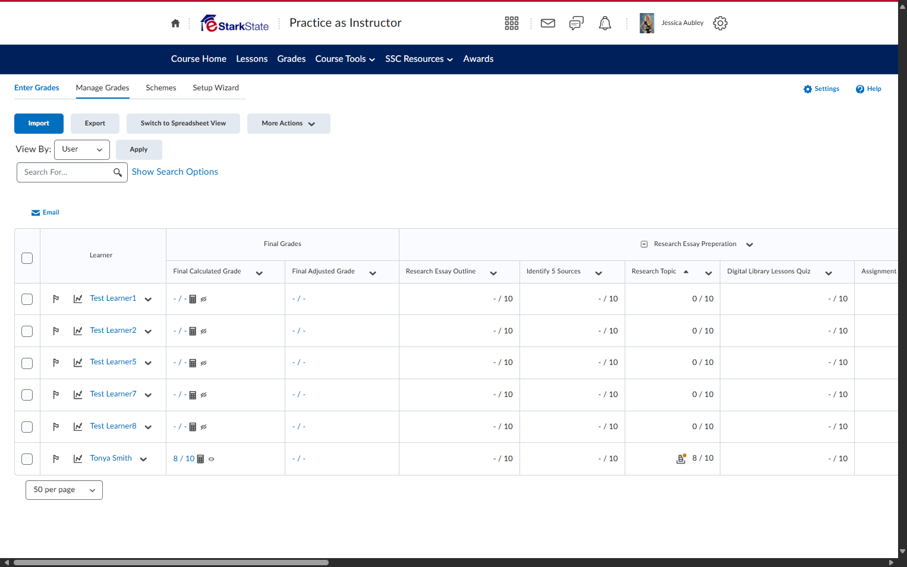Check the box for Test Learner7
Image resolution: width=907 pixels, height=567 pixels.
[27, 395]
